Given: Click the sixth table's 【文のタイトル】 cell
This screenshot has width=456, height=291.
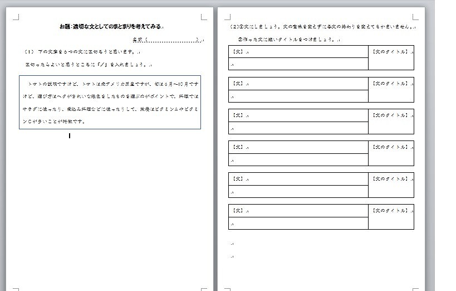Looking at the screenshot, I should 391,217.
